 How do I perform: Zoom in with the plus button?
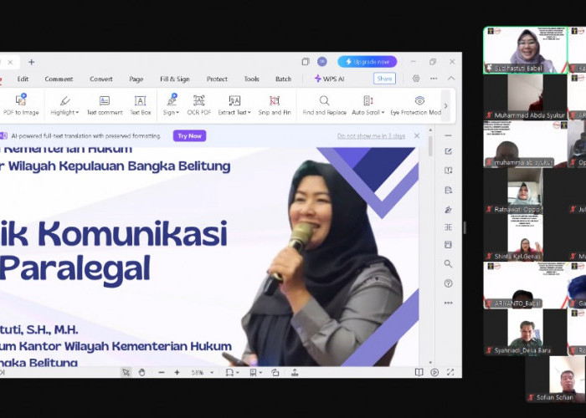pos(177,372)
